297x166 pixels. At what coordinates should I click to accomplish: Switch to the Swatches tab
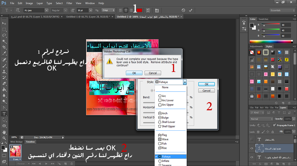pyautogui.click(x=263, y=19)
